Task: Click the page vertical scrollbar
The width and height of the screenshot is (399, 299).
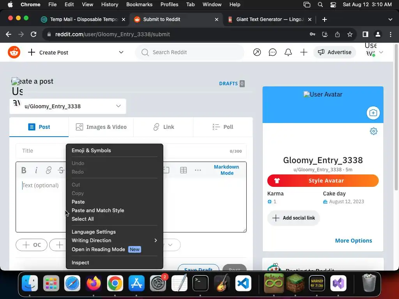Action: [x=396, y=117]
